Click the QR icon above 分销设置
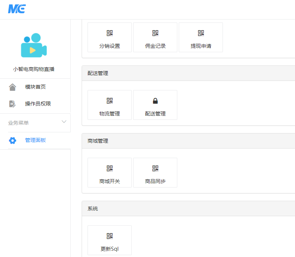Screen dimensions: 295x257 [110, 33]
